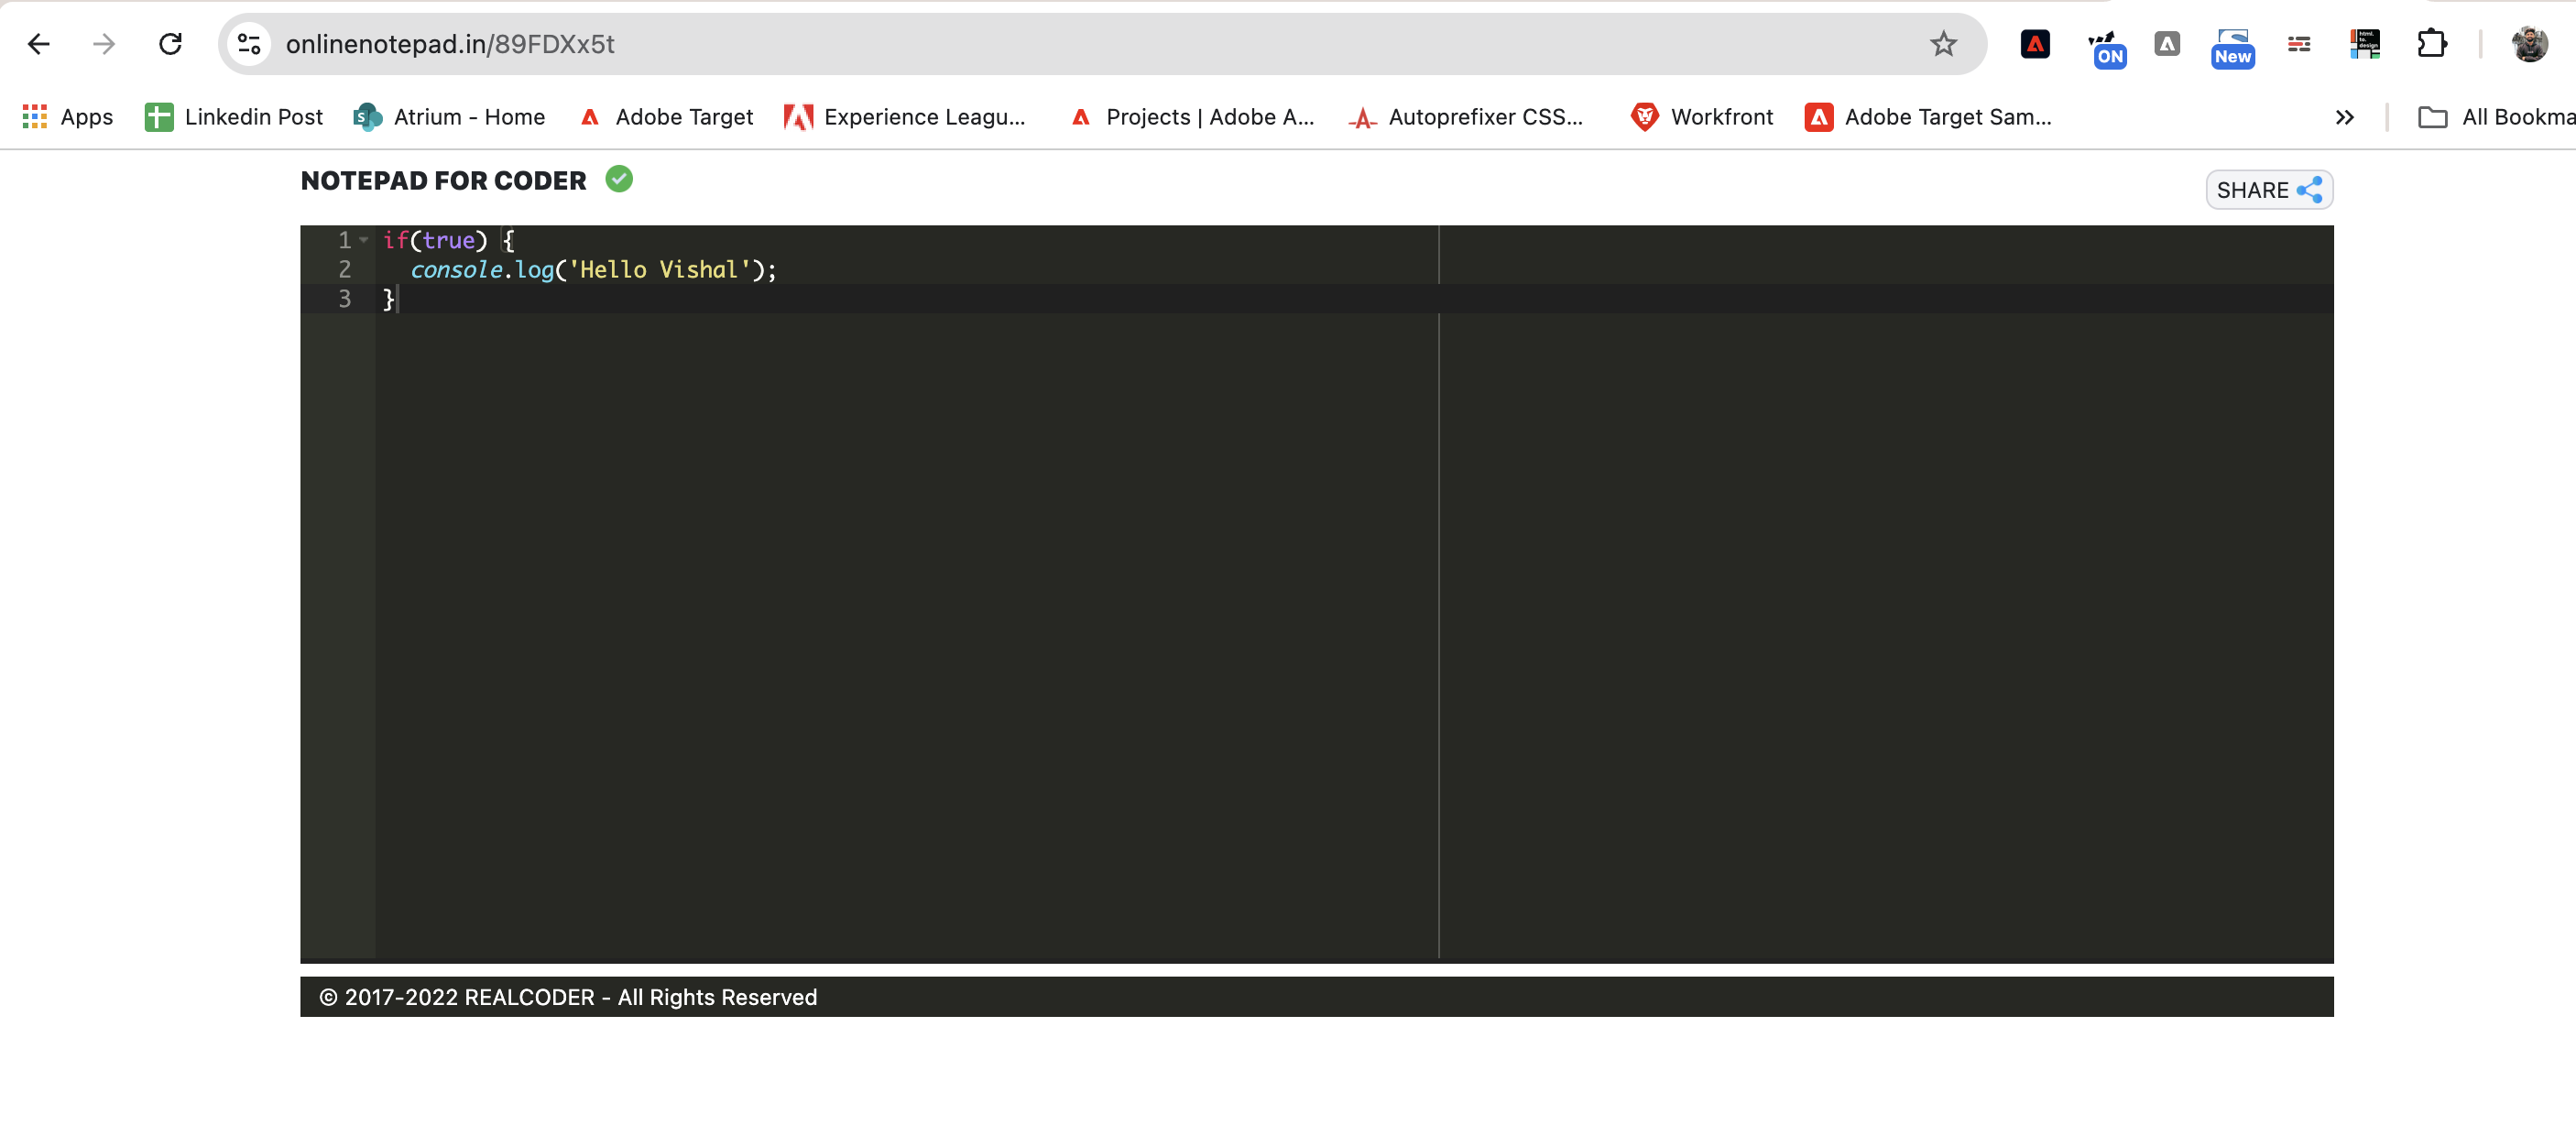This screenshot has height=1136, width=2576.
Task: Open the grey Adobe extension icon
Action: [x=2167, y=44]
